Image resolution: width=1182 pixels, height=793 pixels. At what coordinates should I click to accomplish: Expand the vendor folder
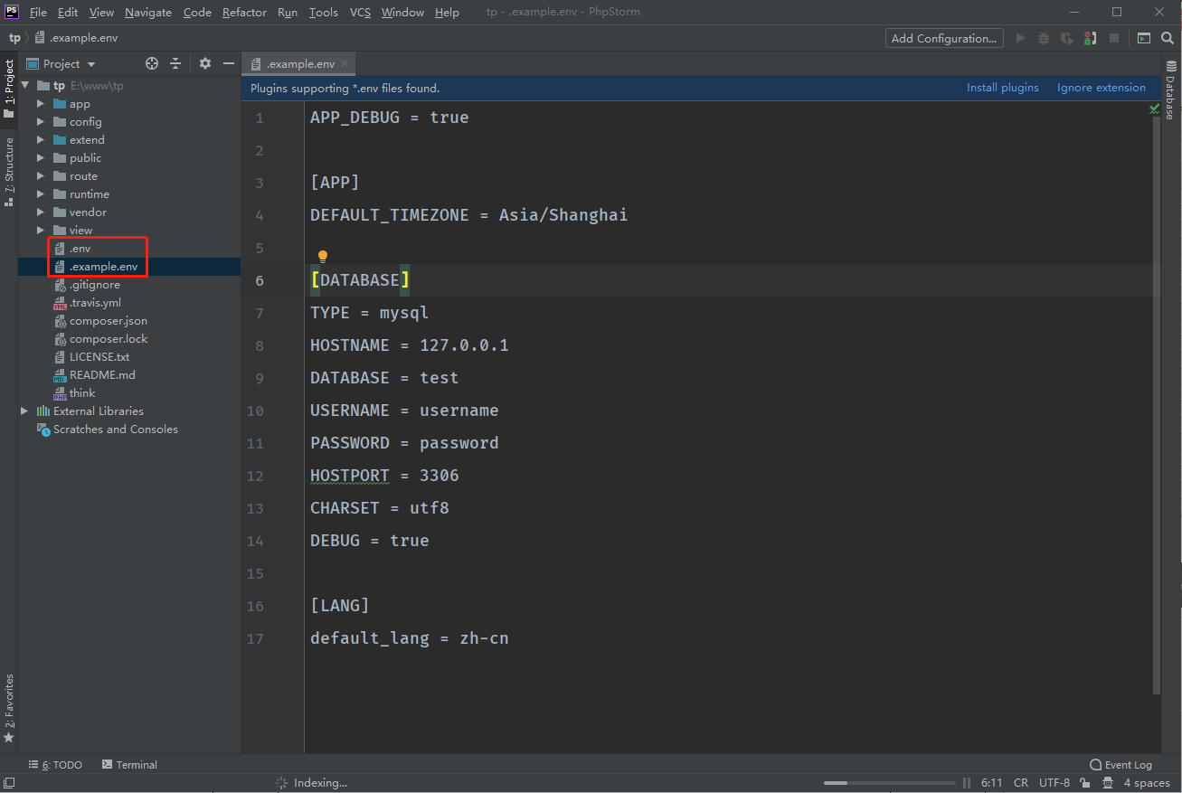pyautogui.click(x=41, y=212)
